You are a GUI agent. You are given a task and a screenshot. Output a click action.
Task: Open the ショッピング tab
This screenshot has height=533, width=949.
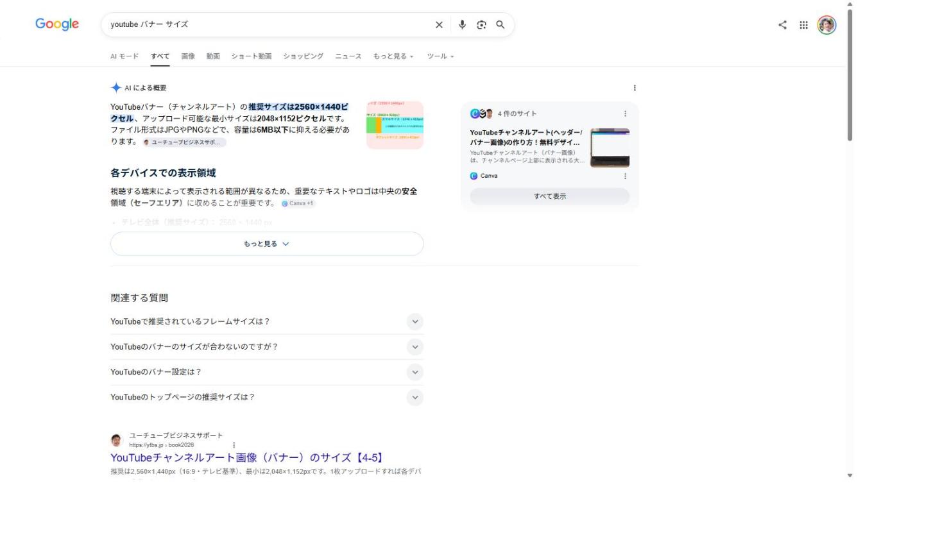coord(304,56)
